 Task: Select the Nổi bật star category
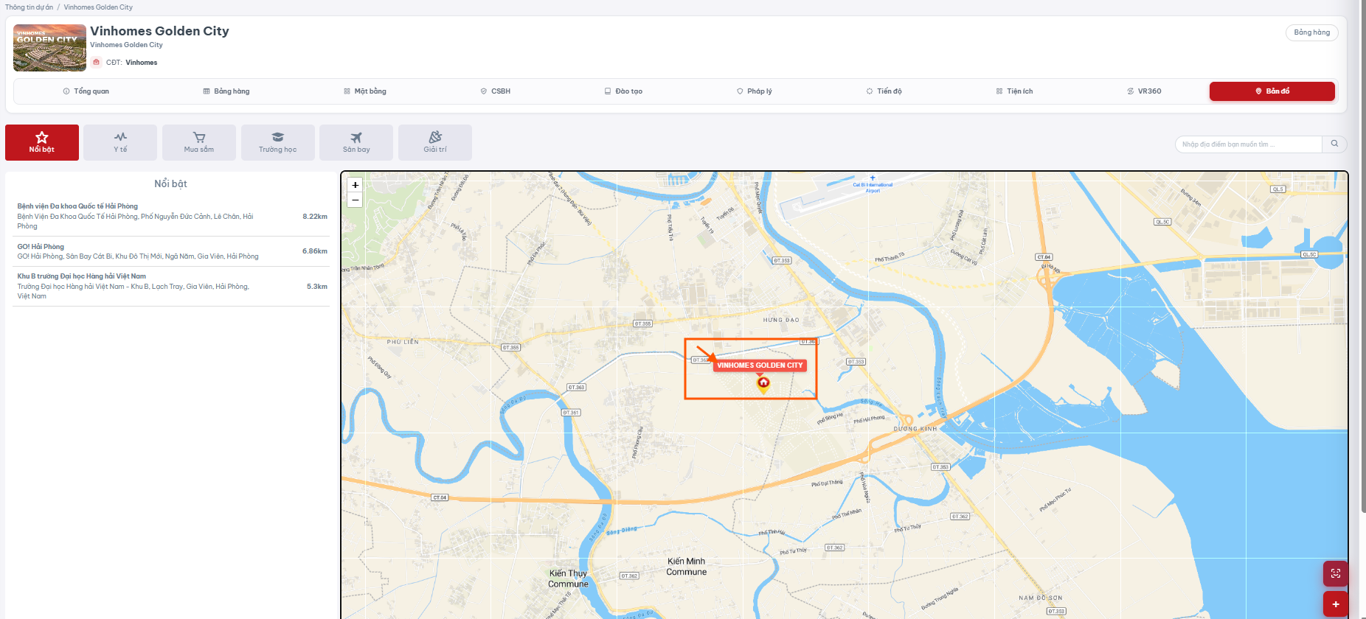tap(42, 142)
